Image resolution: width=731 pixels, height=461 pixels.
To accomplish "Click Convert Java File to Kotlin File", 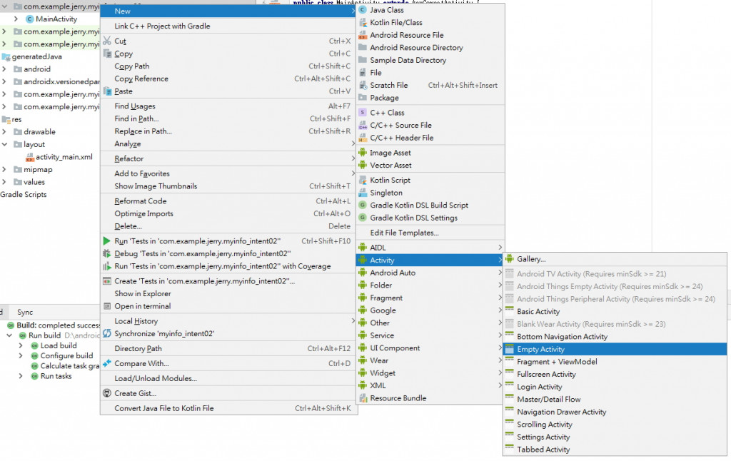I will pyautogui.click(x=229, y=408).
